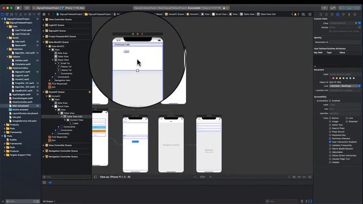Select the blue label color dot

(347, 78)
